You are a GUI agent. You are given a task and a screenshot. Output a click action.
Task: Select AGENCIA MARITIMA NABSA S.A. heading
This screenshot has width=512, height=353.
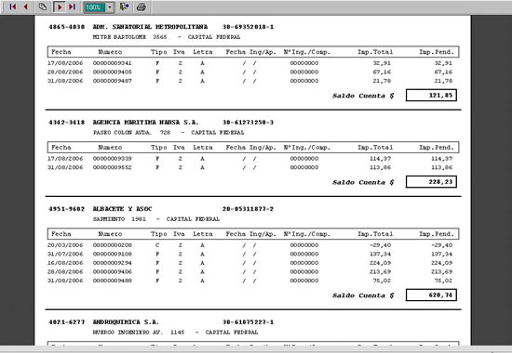pyautogui.click(x=145, y=123)
